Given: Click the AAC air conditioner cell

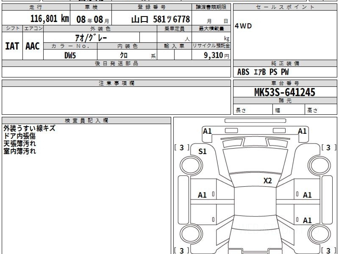Looking at the screenshot, I should [33, 46].
